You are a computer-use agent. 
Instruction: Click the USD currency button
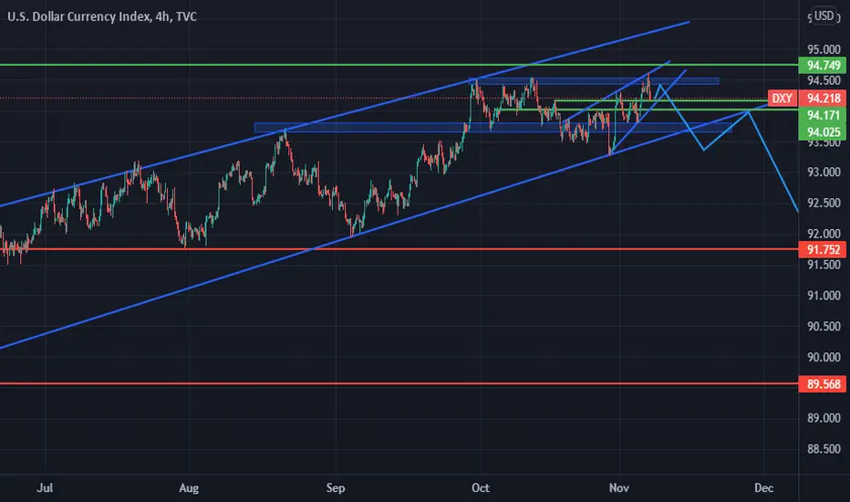point(824,16)
